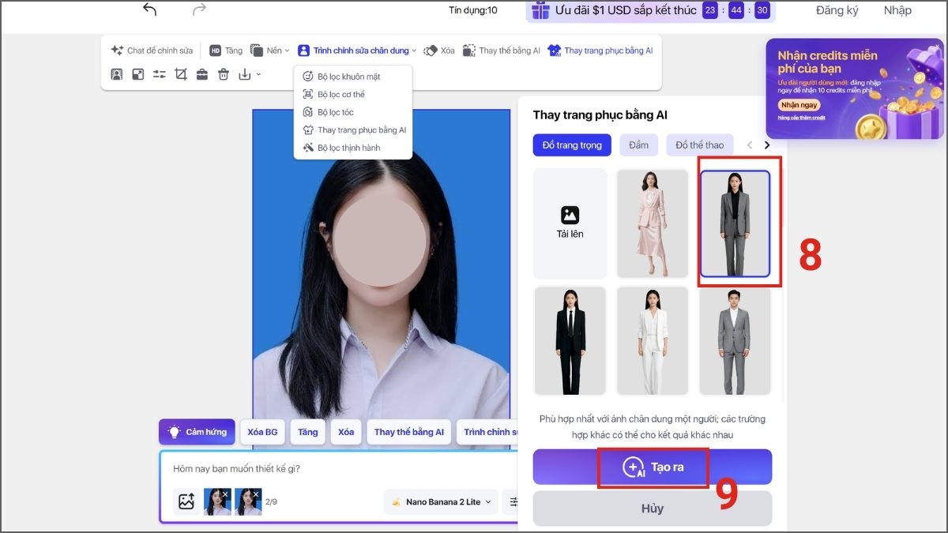The height and width of the screenshot is (533, 948).
Task: Click the prompt input Hôm nay bạn muốn thiết kế gì
Action: coord(340,468)
